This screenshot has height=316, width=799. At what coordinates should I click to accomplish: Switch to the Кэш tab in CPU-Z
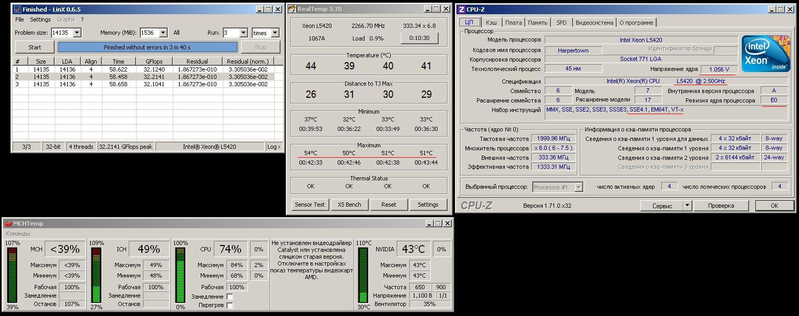click(x=491, y=23)
